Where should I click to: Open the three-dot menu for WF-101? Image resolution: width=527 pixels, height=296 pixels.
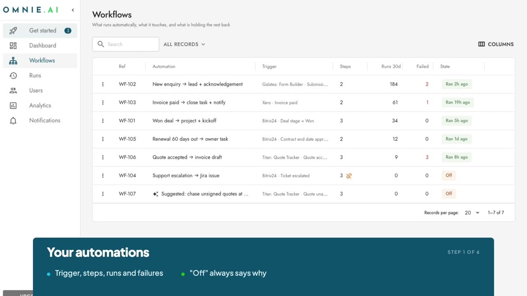[103, 121]
